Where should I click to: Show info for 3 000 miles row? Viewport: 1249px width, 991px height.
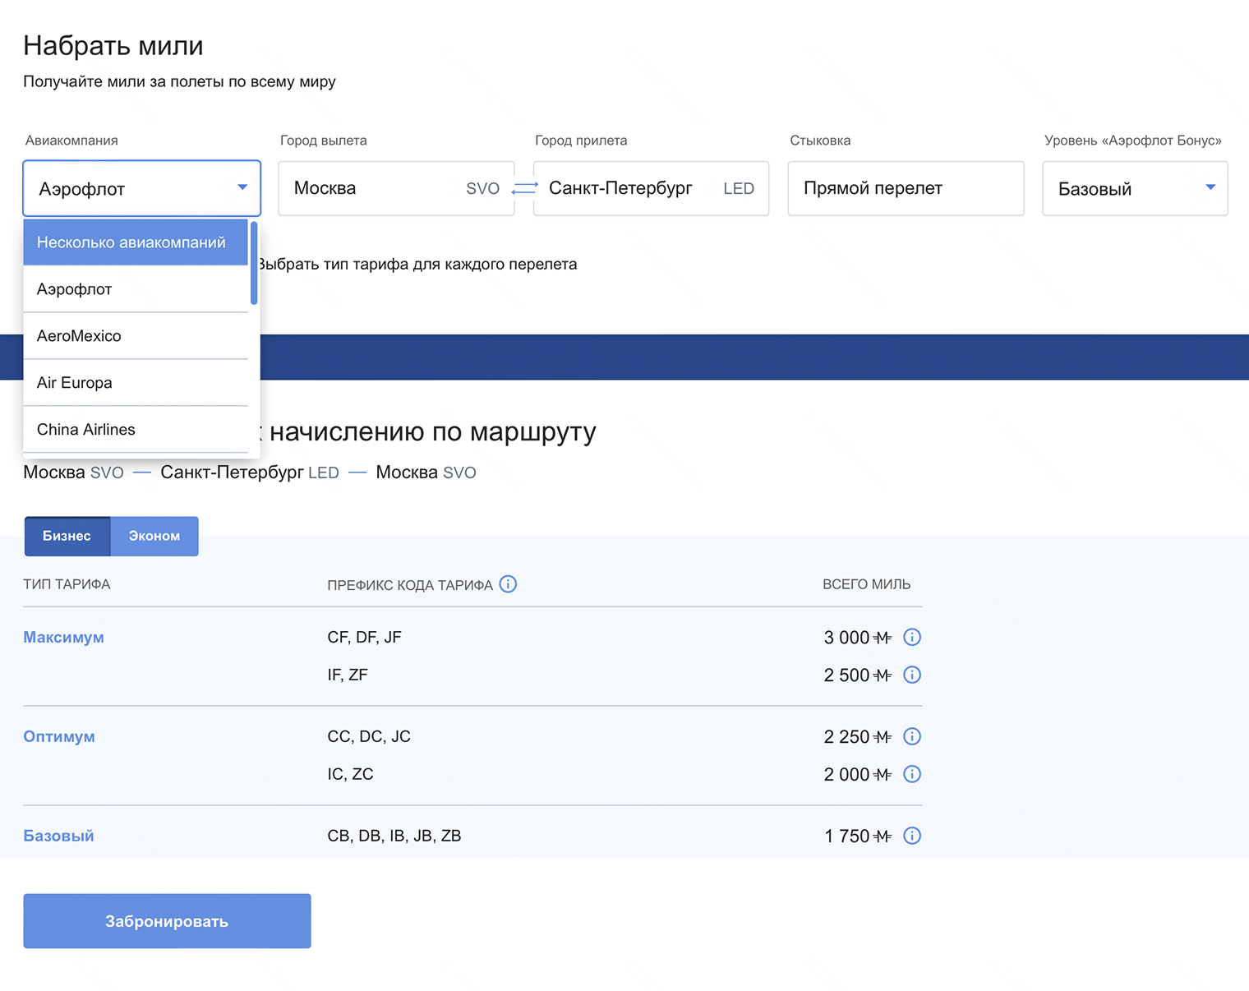(912, 637)
